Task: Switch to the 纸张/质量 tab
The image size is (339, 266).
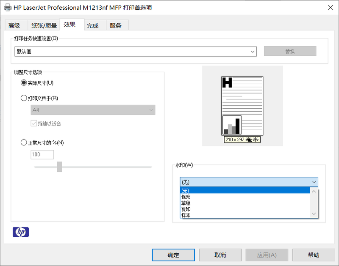Action: [x=44, y=25]
